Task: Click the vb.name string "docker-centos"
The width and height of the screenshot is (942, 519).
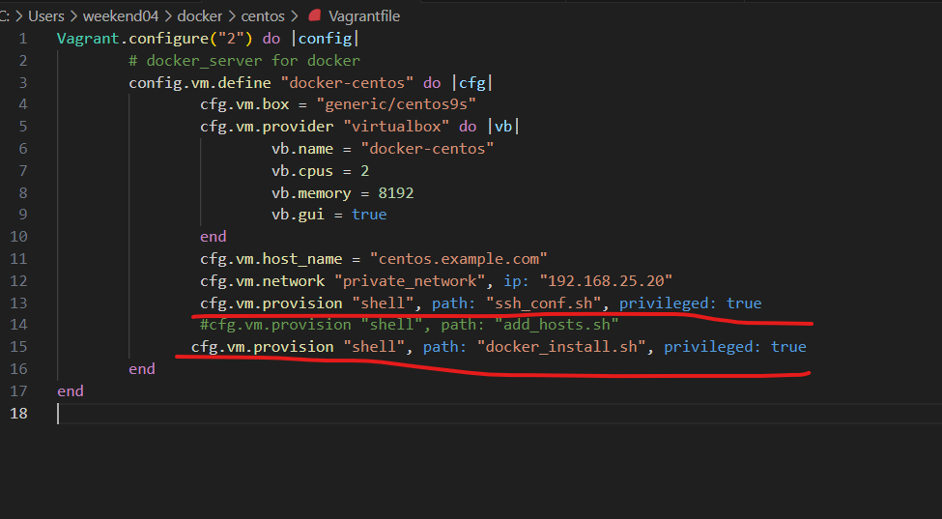Action: (427, 149)
